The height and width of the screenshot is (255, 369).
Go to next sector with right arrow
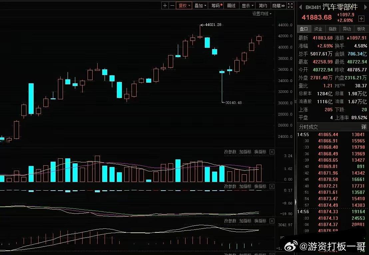(x=365, y=7)
